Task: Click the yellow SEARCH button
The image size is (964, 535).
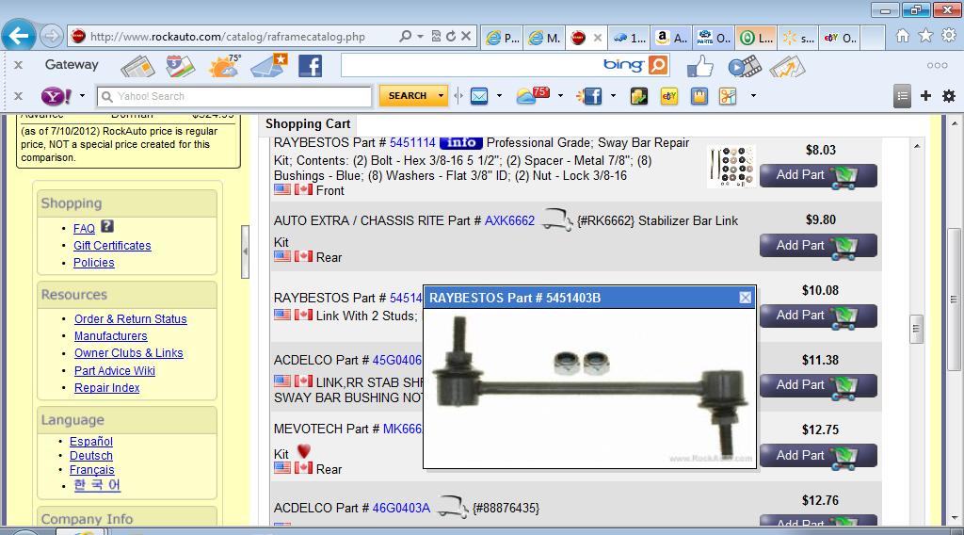Action: [407, 96]
